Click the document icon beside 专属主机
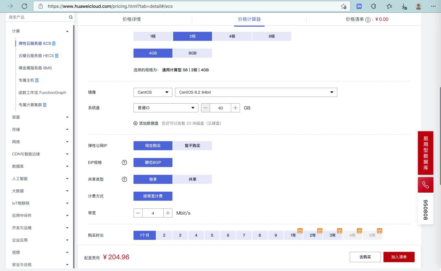The width and height of the screenshot is (441, 271). [x=37, y=80]
